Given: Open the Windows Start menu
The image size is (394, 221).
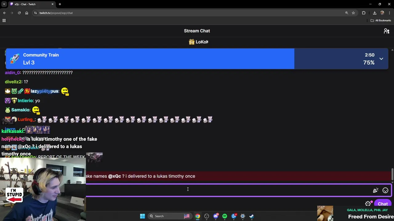Looking at the screenshot, I should click(143, 216).
